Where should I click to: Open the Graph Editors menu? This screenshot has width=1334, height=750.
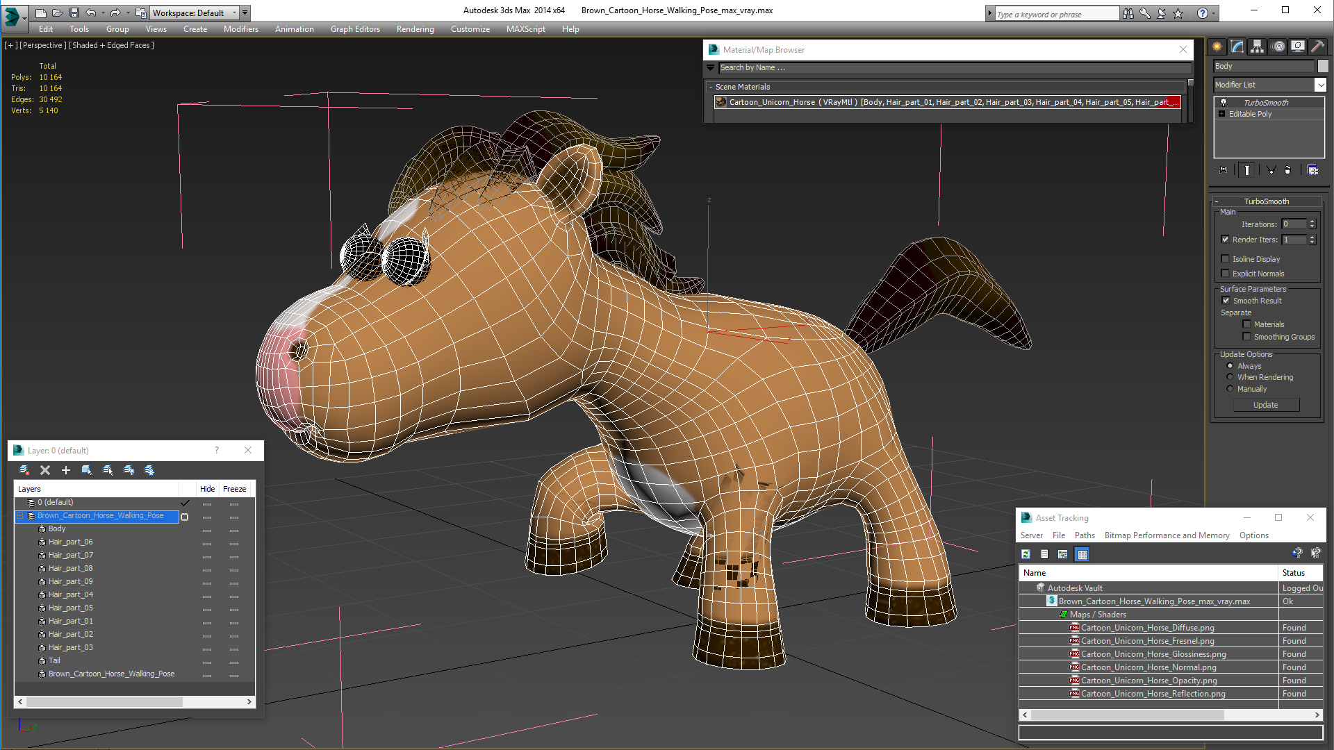pyautogui.click(x=355, y=29)
